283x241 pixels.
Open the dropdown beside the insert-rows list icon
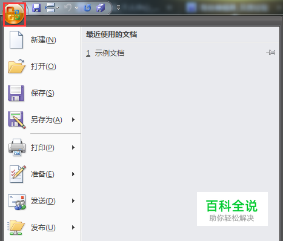tap(58, 8)
